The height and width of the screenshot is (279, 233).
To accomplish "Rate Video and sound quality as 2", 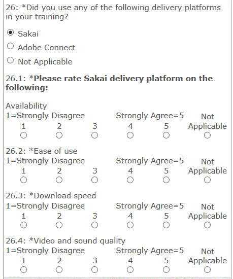I will 59,270.
